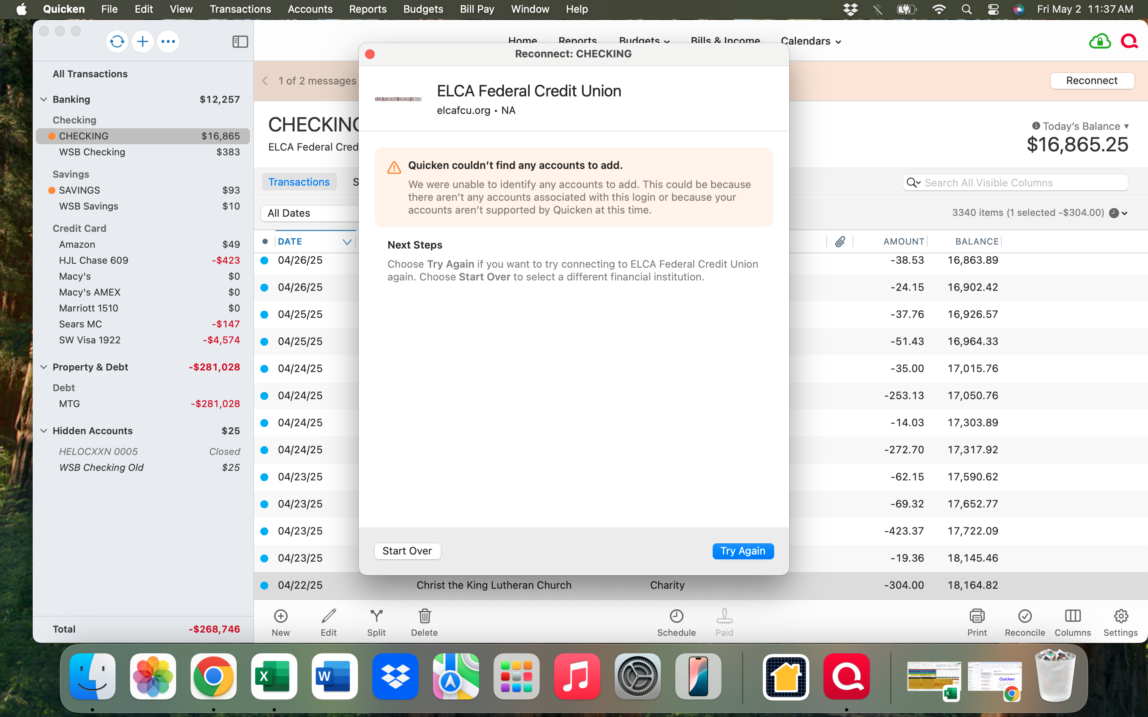Open the File menu
The image size is (1148, 717).
tap(109, 10)
